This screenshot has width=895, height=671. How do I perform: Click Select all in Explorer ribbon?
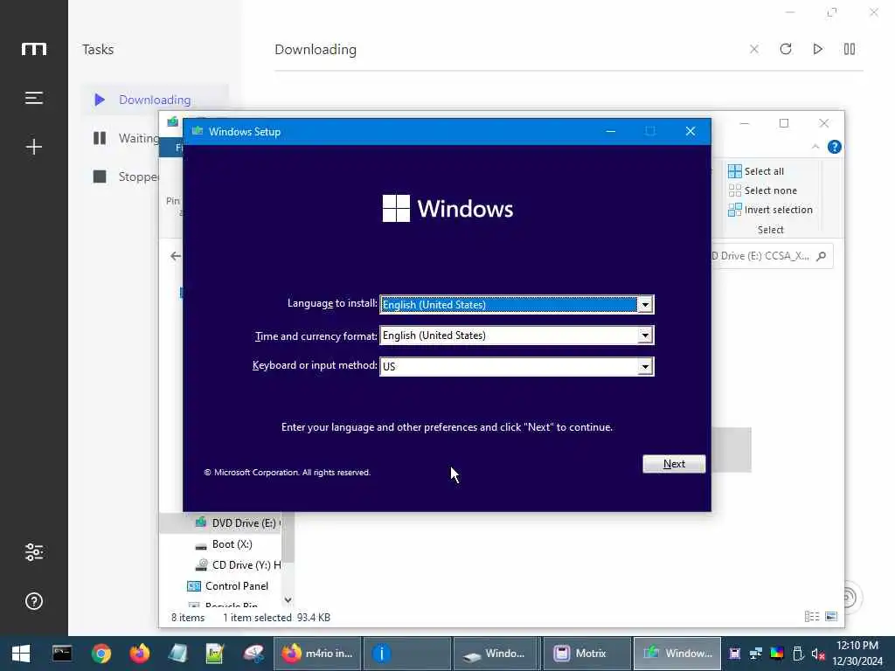[x=756, y=171]
